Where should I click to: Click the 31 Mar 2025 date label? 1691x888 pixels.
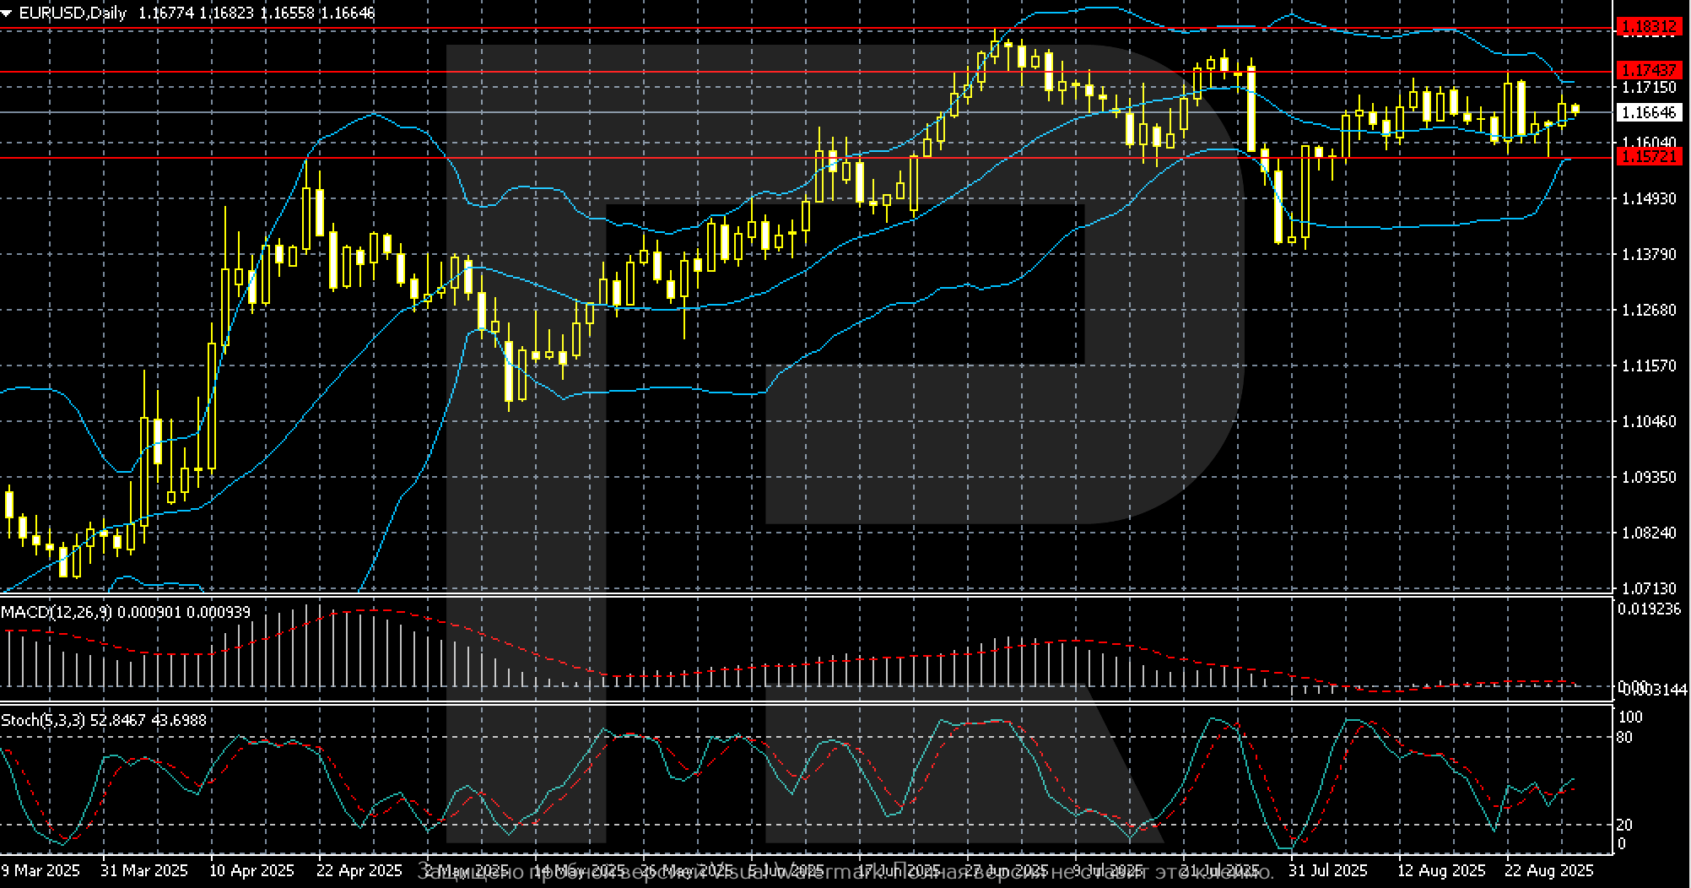coord(143,870)
